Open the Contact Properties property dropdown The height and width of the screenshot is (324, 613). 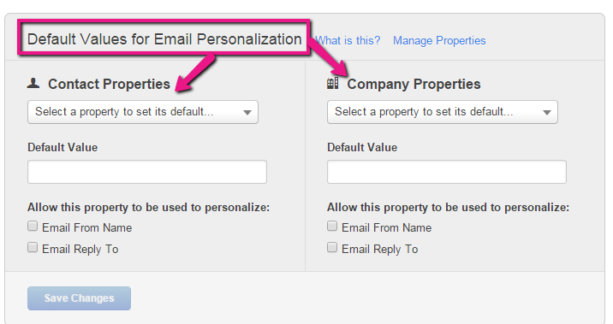[143, 112]
